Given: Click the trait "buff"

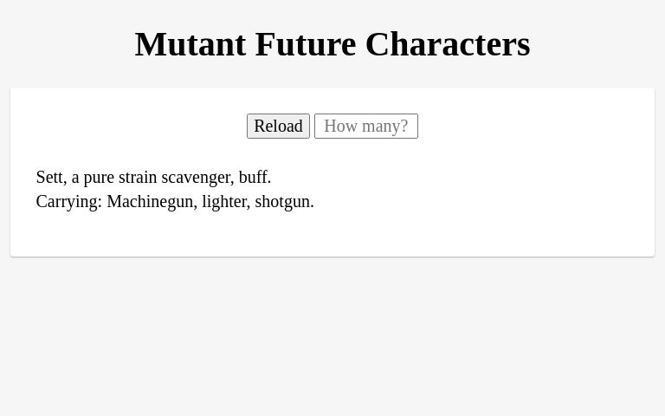Looking at the screenshot, I should [x=253, y=177].
